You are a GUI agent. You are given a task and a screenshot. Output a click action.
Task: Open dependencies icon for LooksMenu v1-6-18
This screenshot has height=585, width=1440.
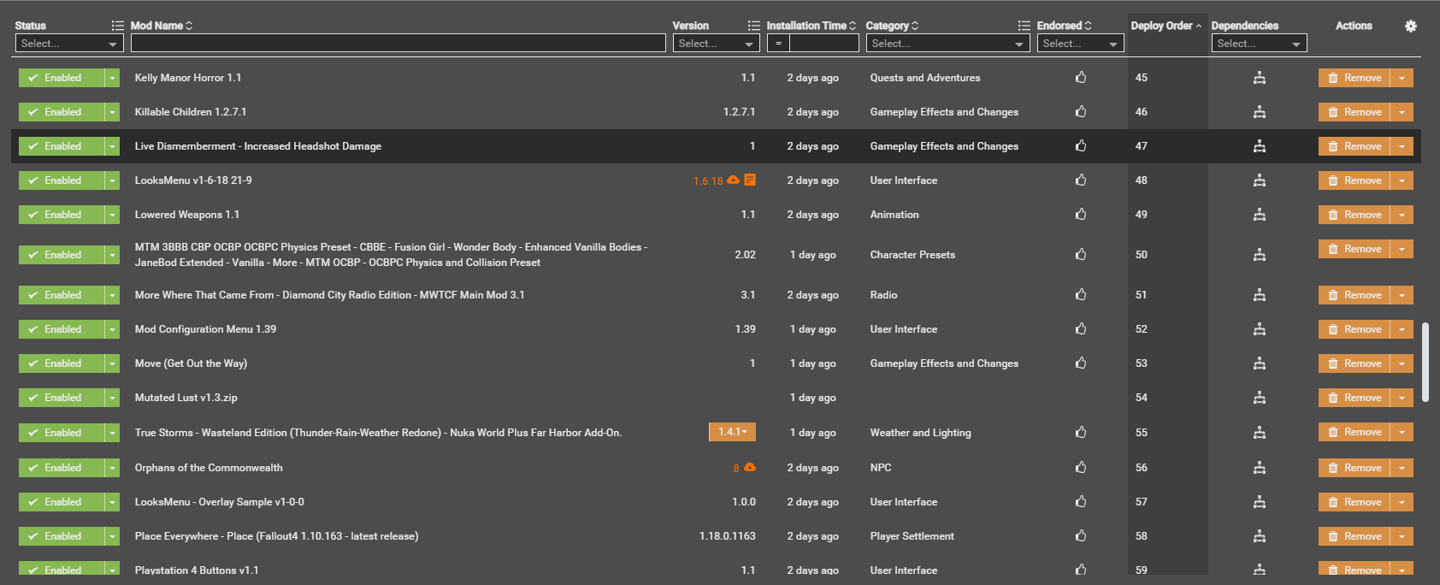click(x=1259, y=180)
